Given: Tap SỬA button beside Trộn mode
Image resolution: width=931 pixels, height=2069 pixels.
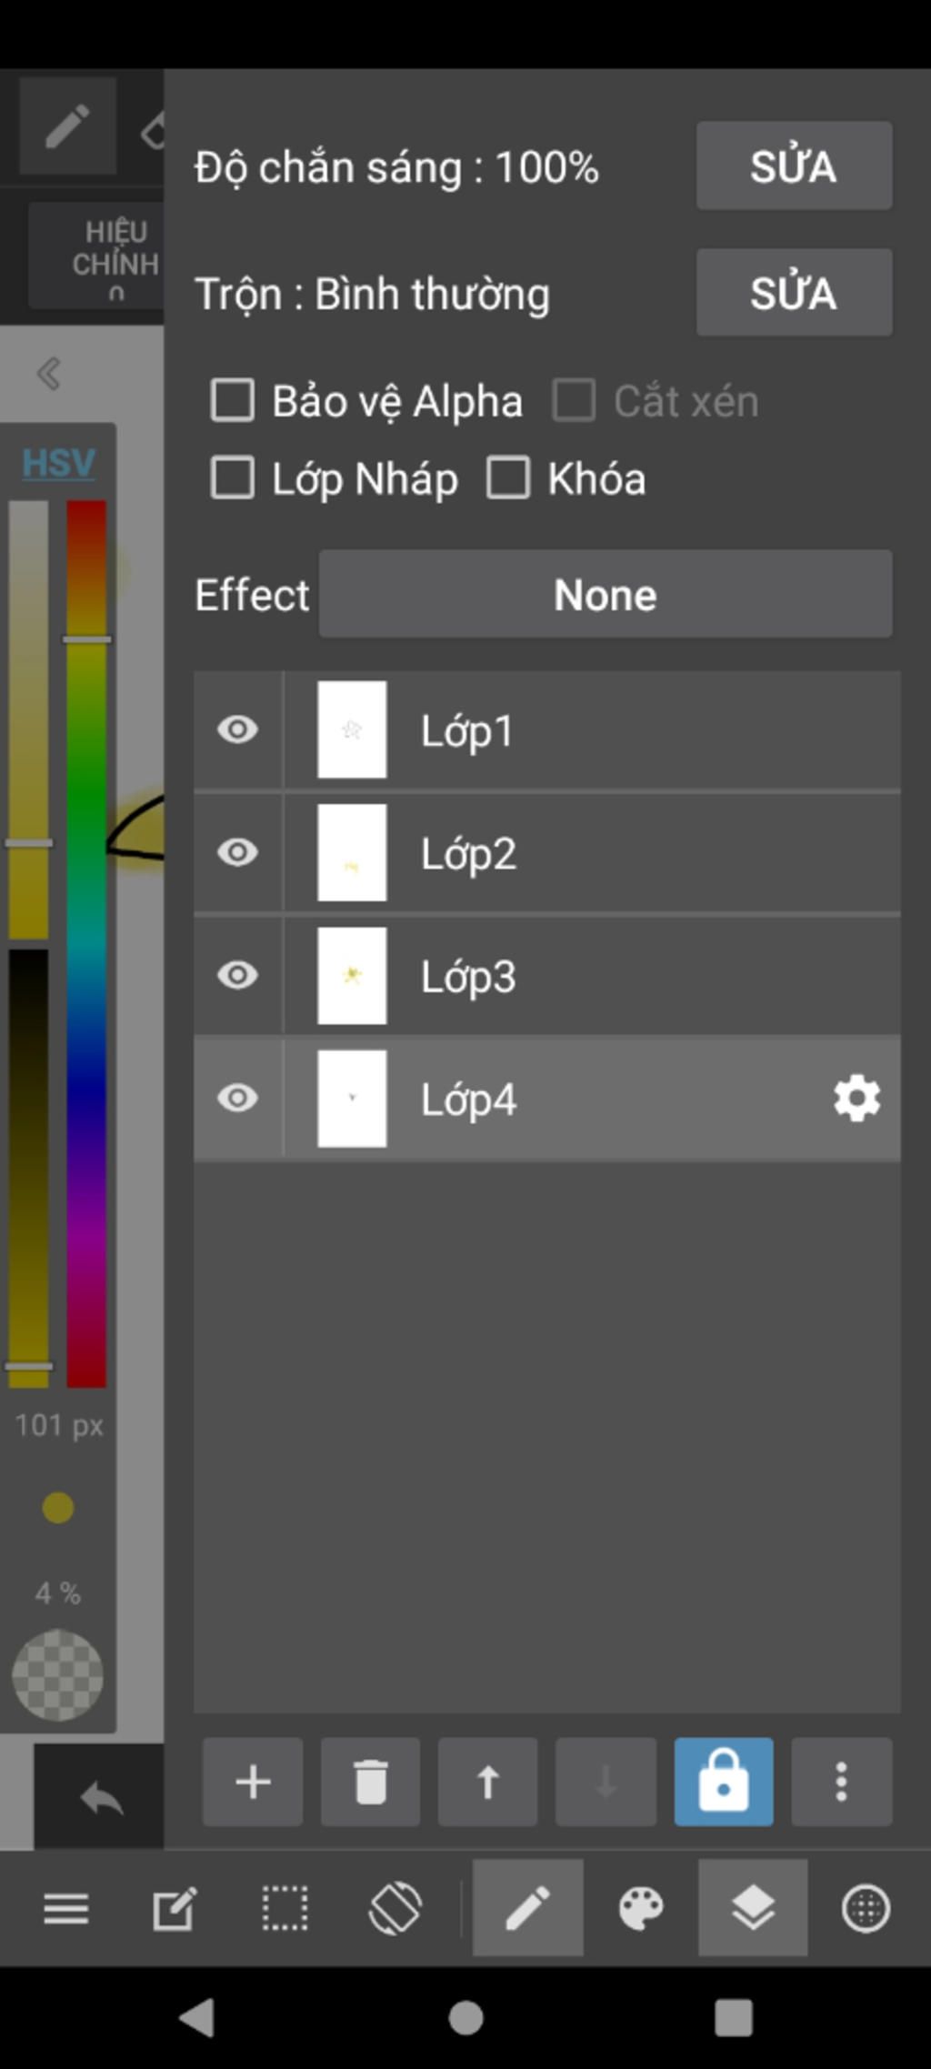Looking at the screenshot, I should pos(794,292).
